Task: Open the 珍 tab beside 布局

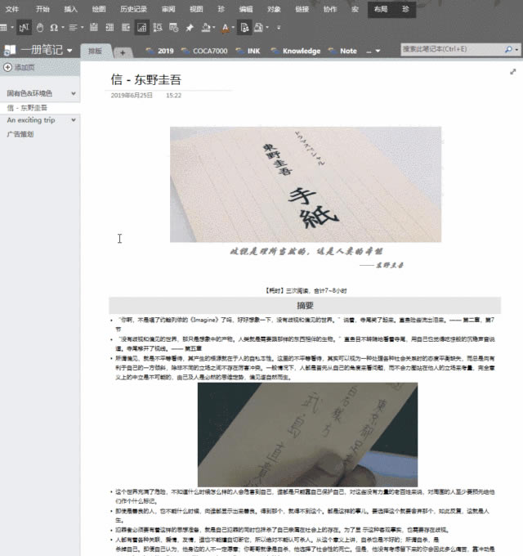Action: point(405,9)
